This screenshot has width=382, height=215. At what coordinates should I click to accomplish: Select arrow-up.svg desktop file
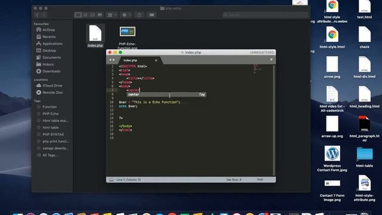pyautogui.click(x=332, y=127)
